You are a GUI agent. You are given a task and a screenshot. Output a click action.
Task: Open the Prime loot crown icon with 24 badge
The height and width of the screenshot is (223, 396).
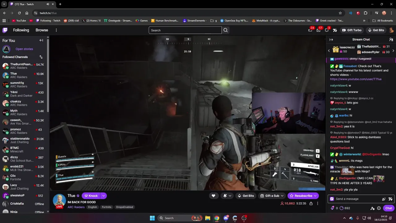(310, 30)
